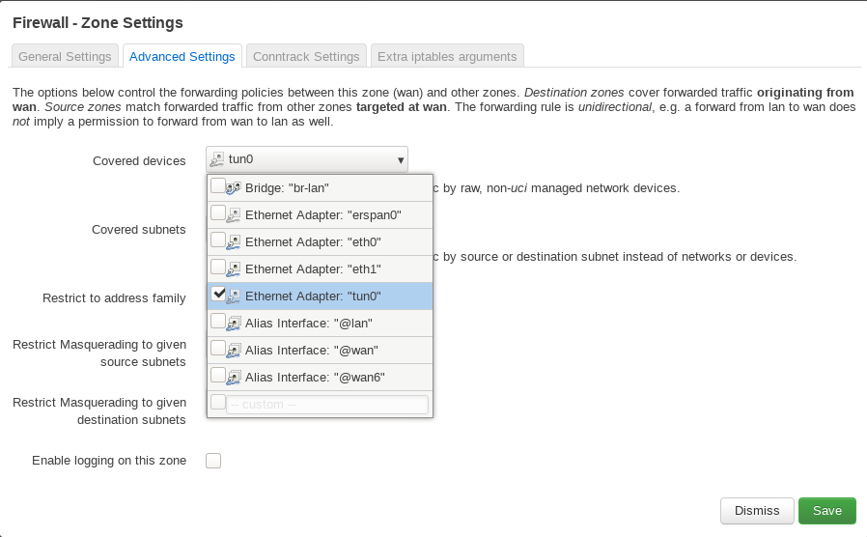Image resolution: width=867 pixels, height=537 pixels.
Task: Collapse the Covered devices dropdown arrow
Action: coord(400,159)
